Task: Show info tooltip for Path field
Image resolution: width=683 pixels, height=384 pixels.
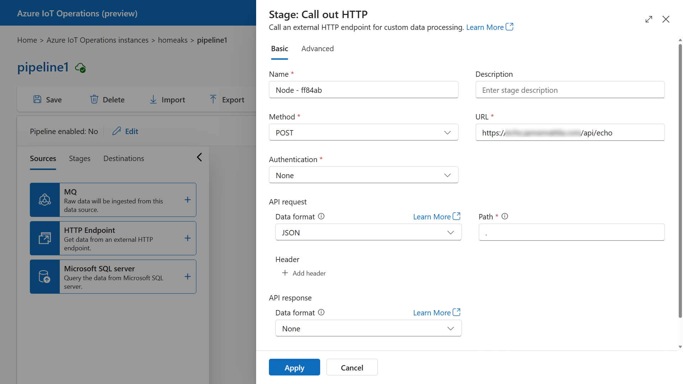Action: point(505,216)
